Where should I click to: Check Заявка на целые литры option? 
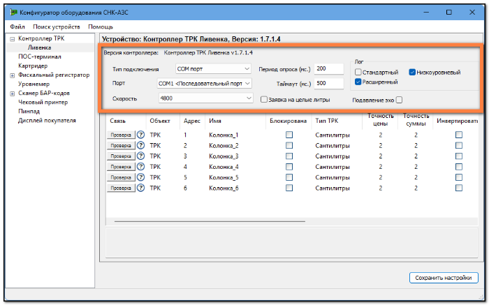pyautogui.click(x=264, y=100)
